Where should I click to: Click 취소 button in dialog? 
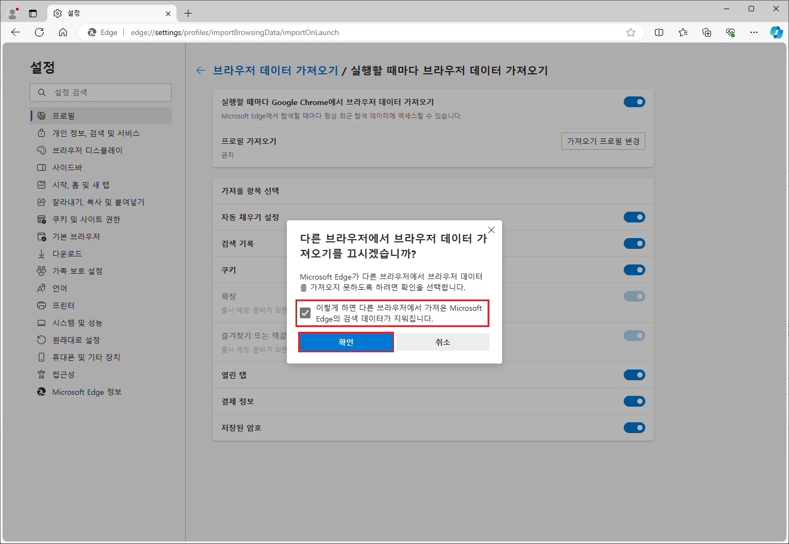tap(443, 342)
